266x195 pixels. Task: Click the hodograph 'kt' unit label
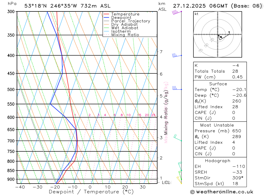pyautogui.click(x=197, y=14)
